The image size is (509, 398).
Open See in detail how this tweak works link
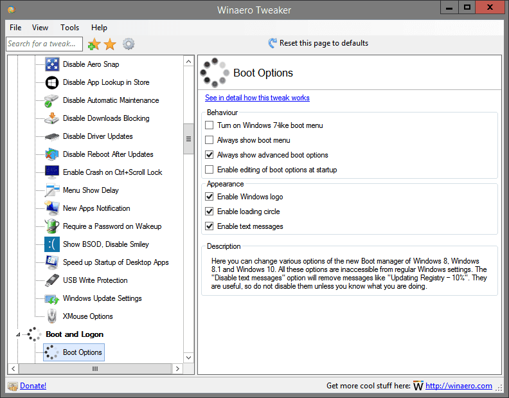coord(257,98)
